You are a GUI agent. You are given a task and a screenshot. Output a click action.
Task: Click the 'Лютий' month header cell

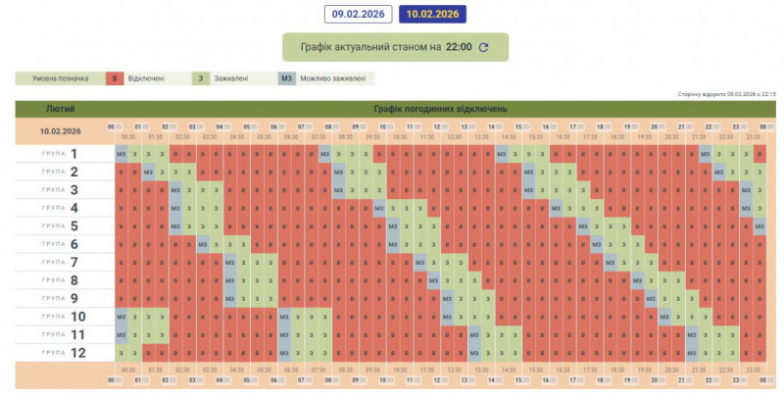[x=60, y=107]
